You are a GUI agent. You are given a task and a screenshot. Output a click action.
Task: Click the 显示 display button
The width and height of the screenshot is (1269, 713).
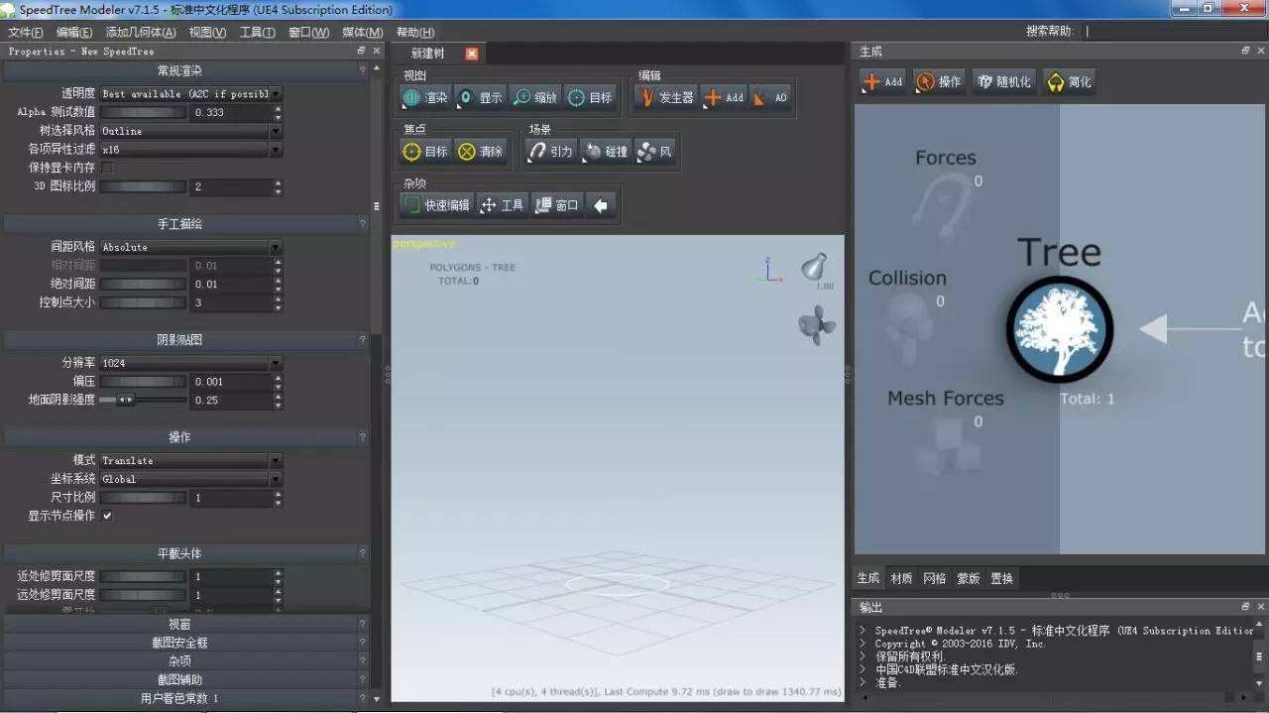click(x=480, y=97)
